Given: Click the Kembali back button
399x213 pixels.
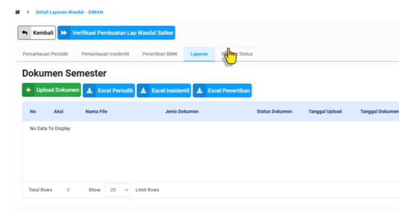Looking at the screenshot, I should coord(37,32).
